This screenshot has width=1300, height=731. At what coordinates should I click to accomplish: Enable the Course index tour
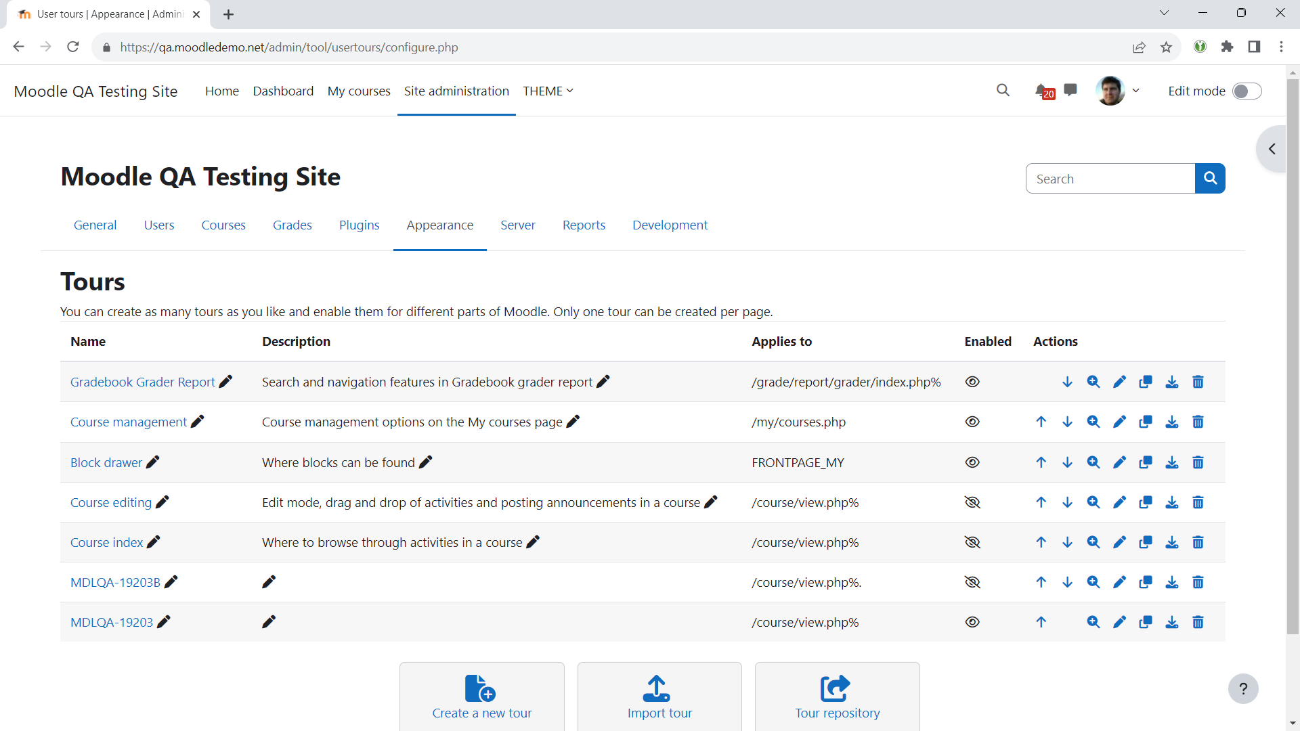tap(972, 542)
